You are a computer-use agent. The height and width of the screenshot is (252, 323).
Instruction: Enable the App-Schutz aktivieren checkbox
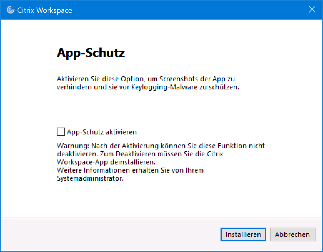[x=61, y=132]
